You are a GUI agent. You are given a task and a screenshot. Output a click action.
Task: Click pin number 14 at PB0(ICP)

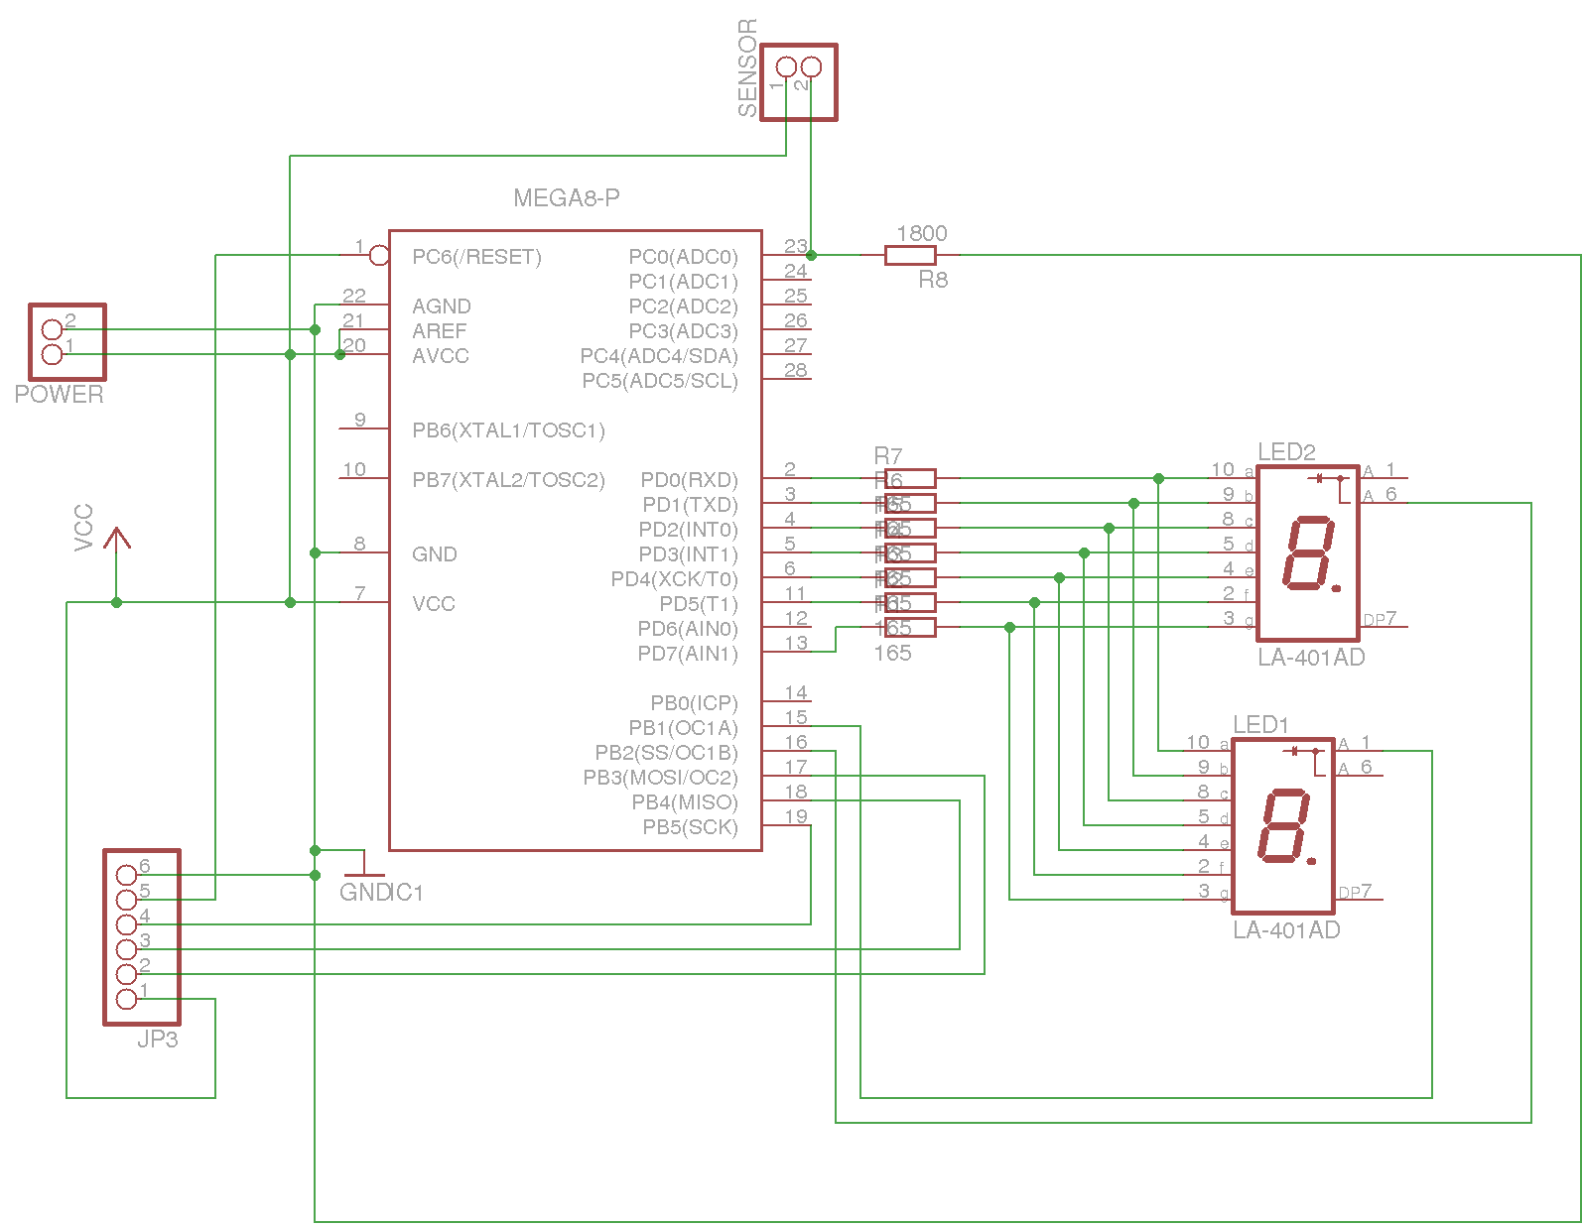pyautogui.click(x=796, y=692)
